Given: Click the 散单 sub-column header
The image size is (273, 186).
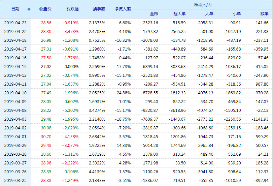Looking at the screenshot, I should coord(264,13).
